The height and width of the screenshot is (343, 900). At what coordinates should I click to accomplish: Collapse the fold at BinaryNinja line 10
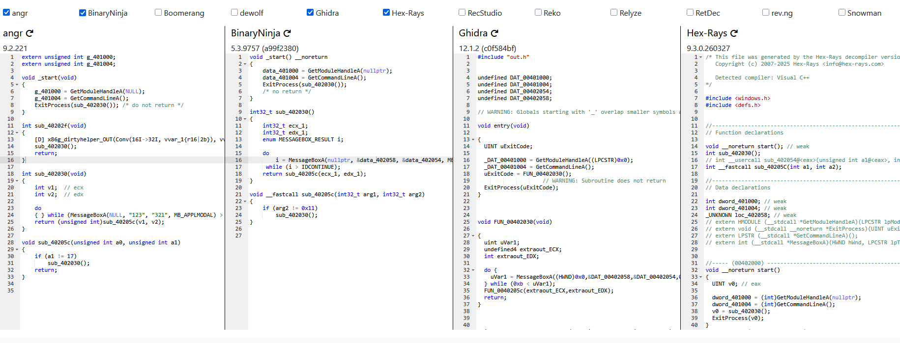tap(245, 119)
